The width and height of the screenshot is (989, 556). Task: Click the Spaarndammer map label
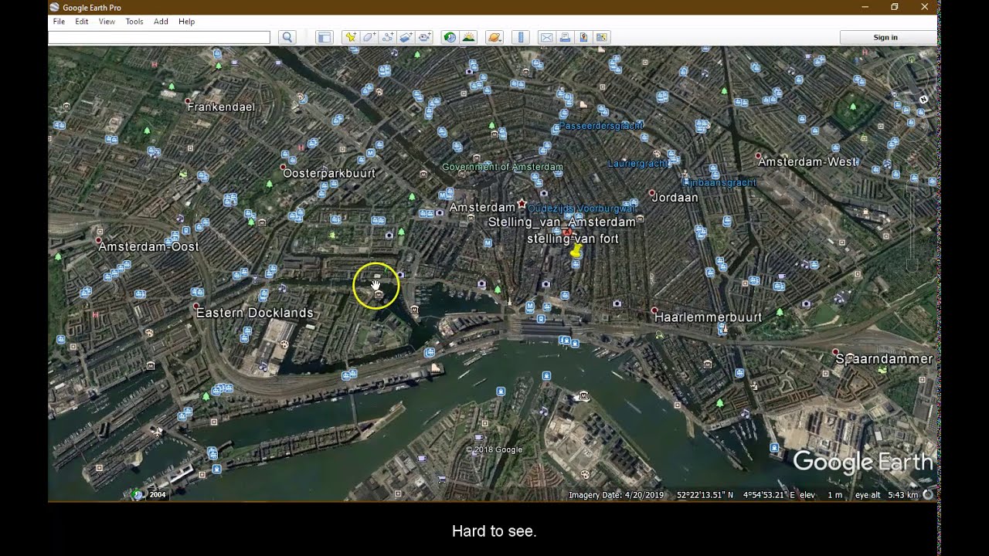coord(884,359)
